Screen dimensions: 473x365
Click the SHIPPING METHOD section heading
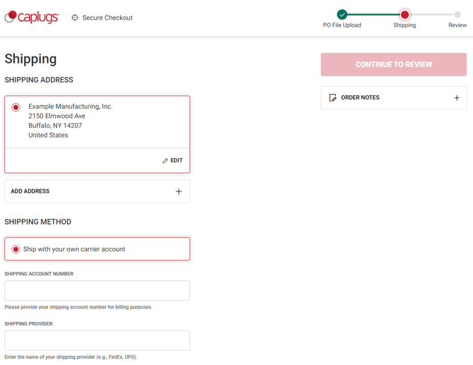(37, 222)
